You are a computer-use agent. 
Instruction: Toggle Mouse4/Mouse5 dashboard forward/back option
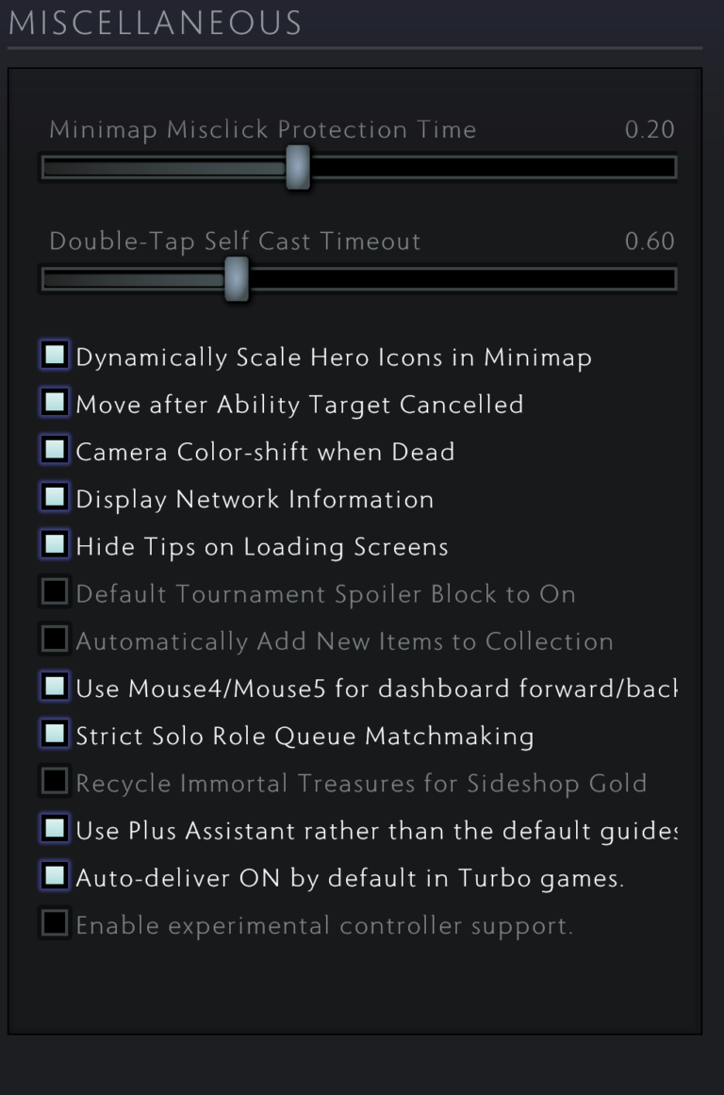(x=54, y=687)
